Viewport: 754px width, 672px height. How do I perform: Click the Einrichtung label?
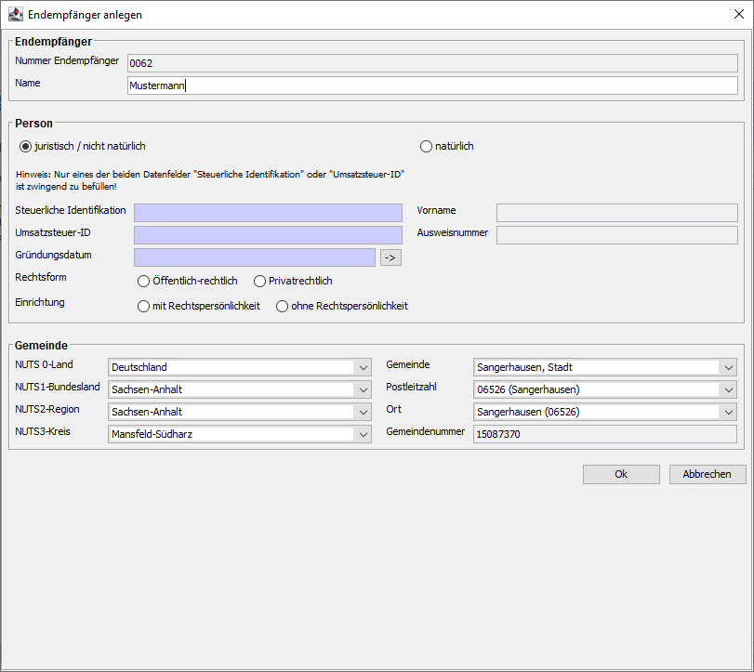click(40, 302)
